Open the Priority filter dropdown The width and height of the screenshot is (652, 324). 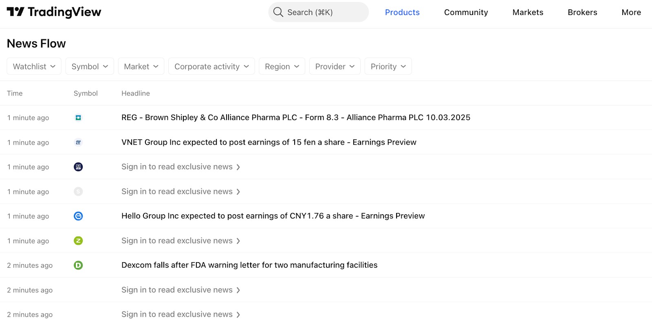[x=388, y=66]
